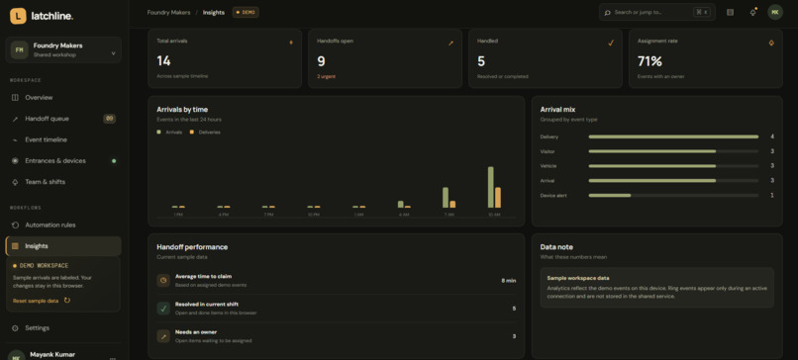Click the Handled checkmark icon

(611, 44)
